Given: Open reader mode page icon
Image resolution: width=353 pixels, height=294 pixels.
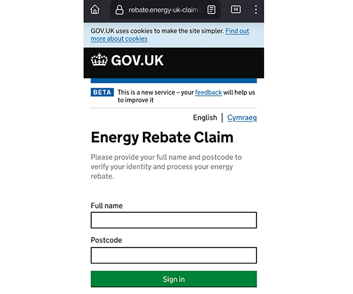Looking at the screenshot, I should coord(211,10).
